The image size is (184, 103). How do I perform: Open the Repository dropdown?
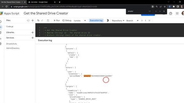118,21
